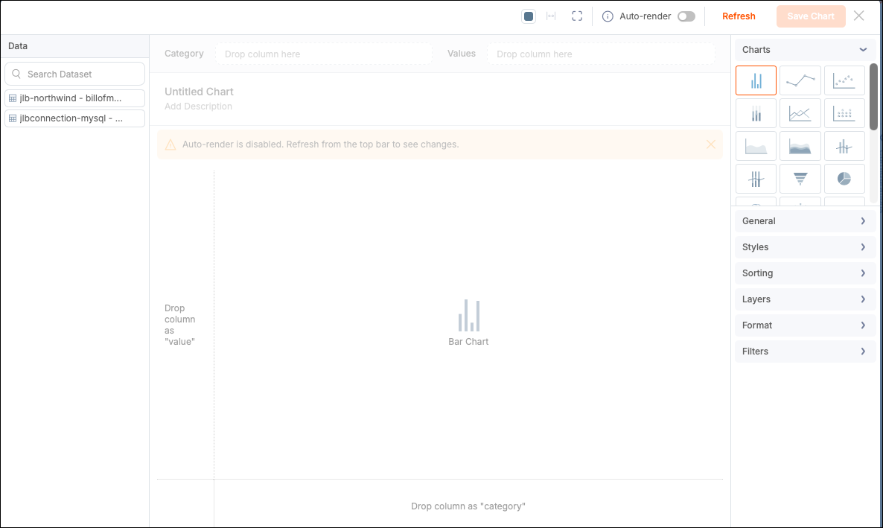Screen dimensions: 883x528
Task: Click the chart types panel scrollbar
Action: coord(873,96)
